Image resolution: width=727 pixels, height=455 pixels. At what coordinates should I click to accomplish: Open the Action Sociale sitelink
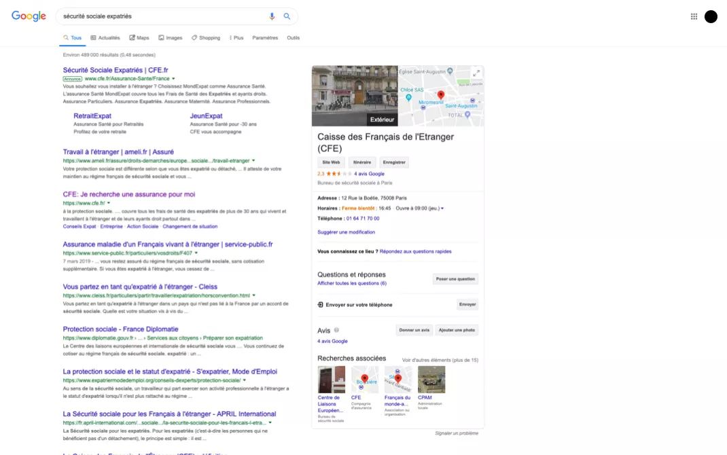coord(142,227)
